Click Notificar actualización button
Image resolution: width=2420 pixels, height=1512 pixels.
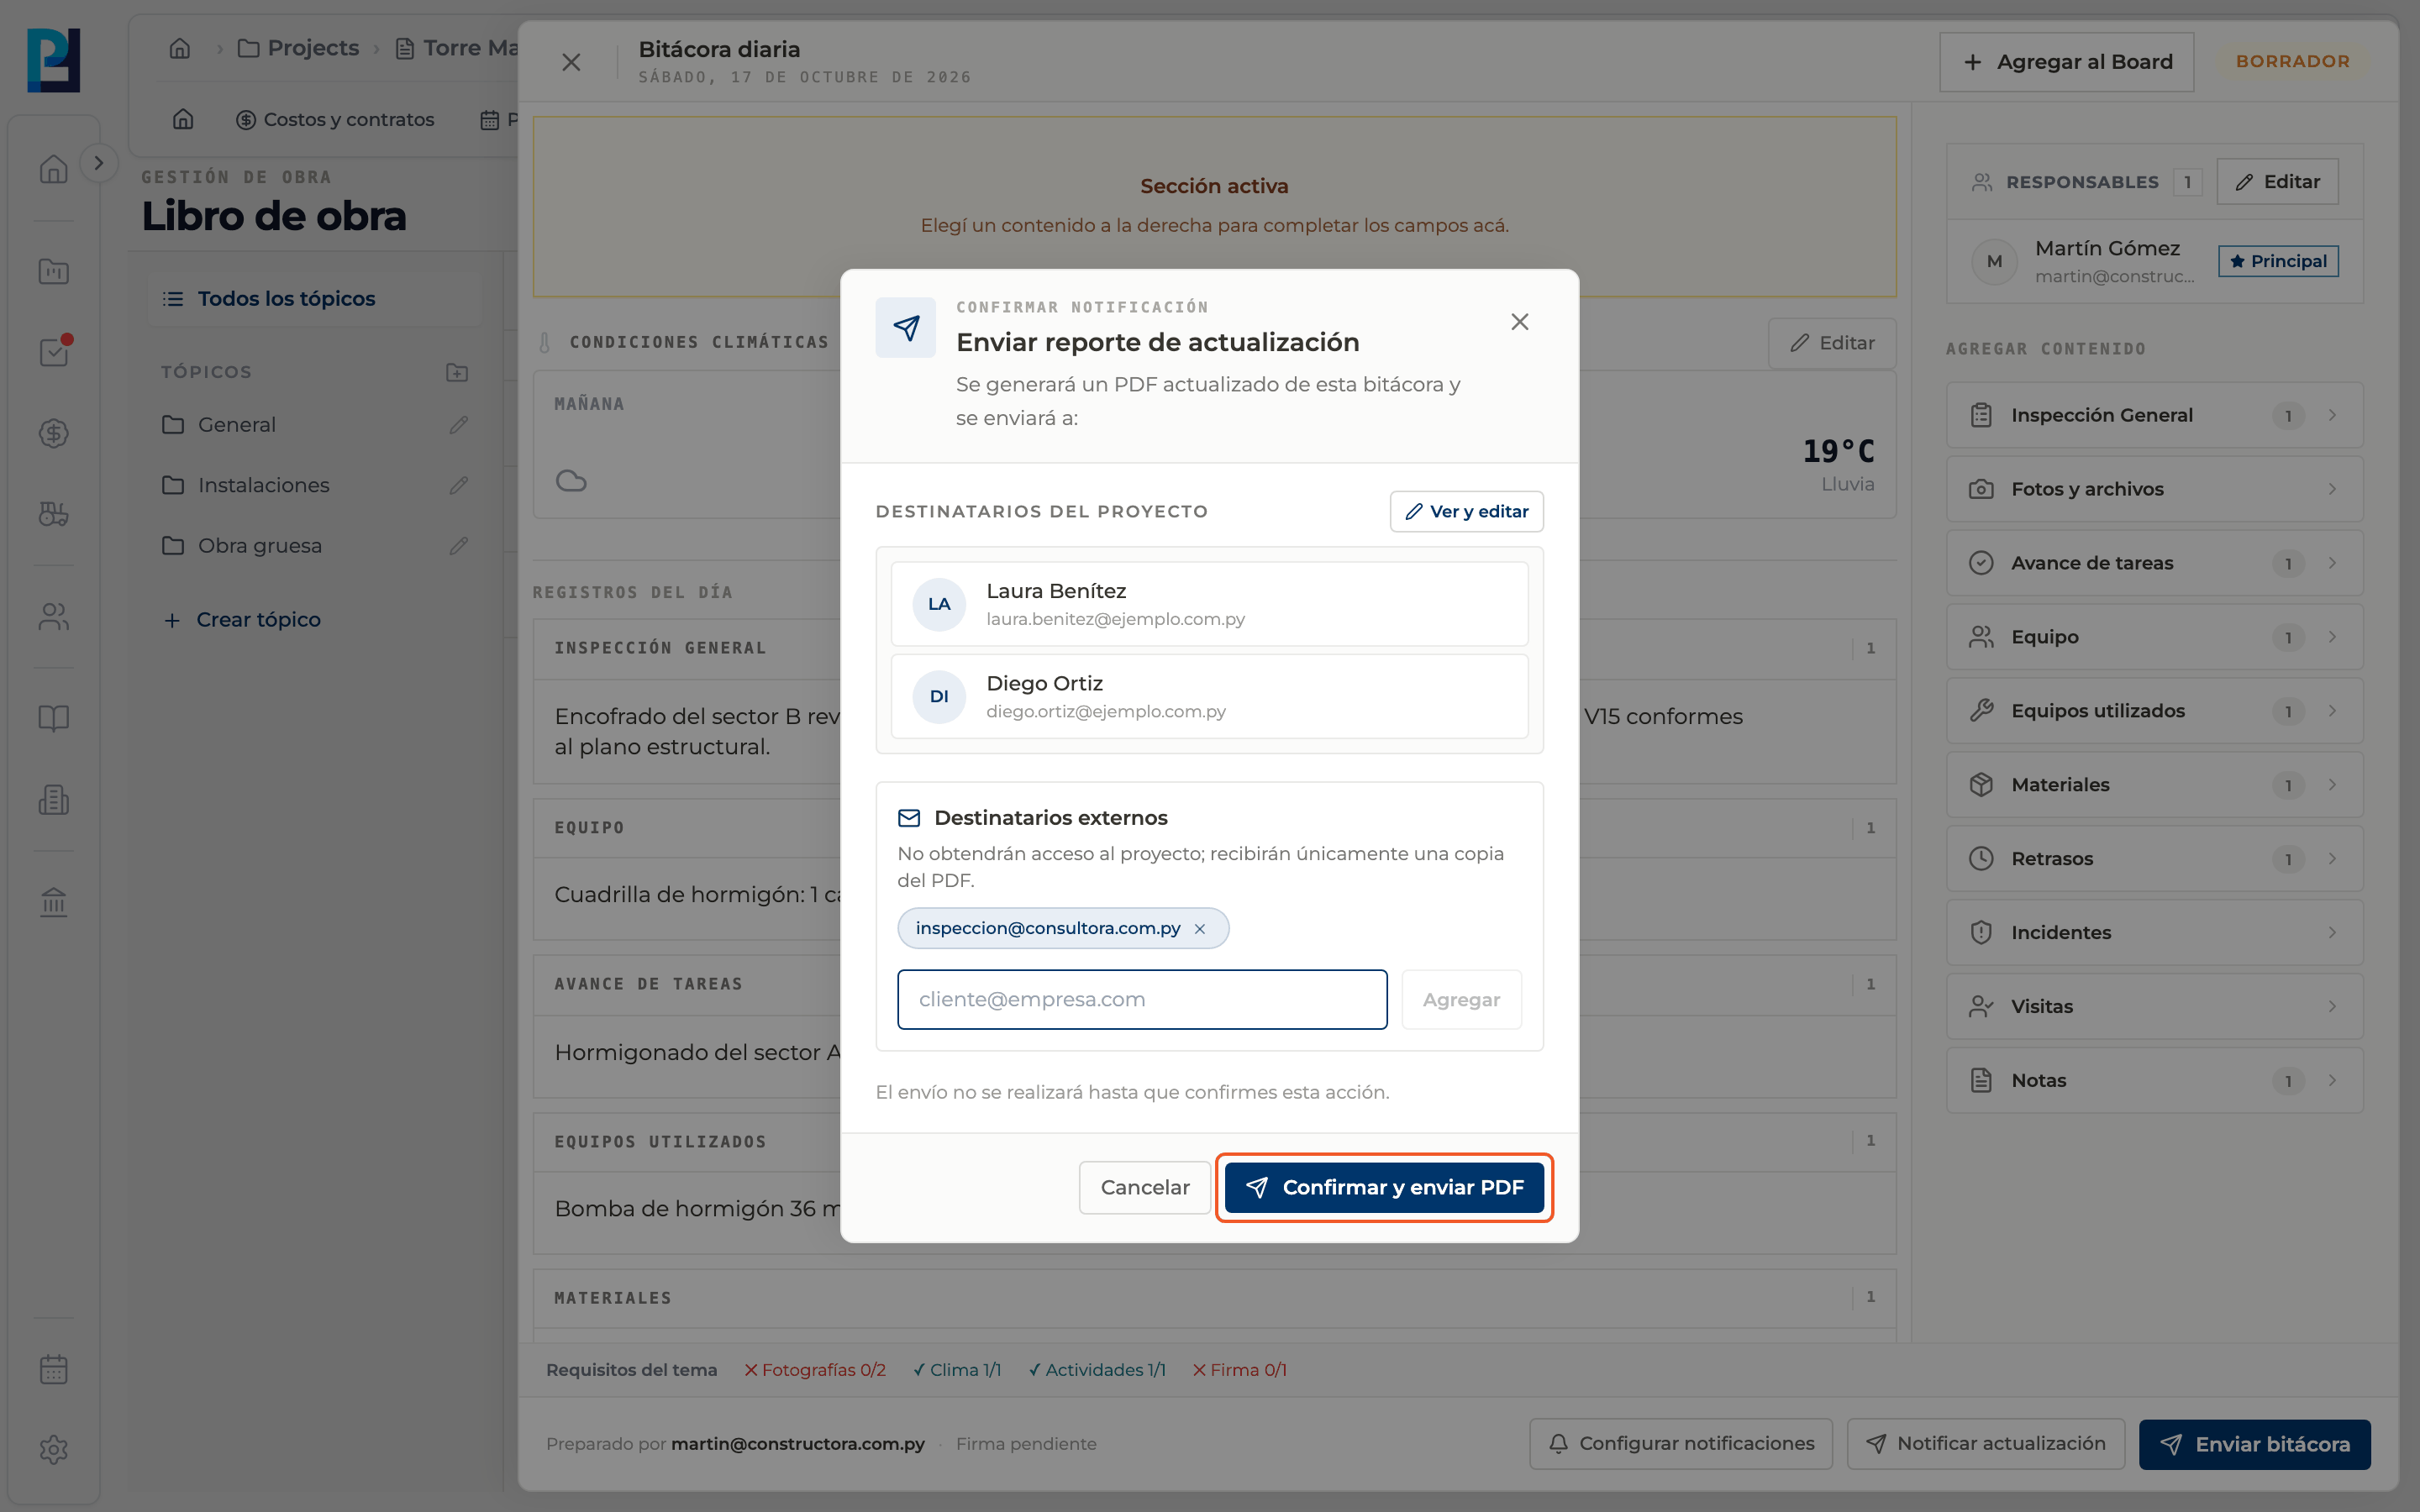tap(1985, 1444)
